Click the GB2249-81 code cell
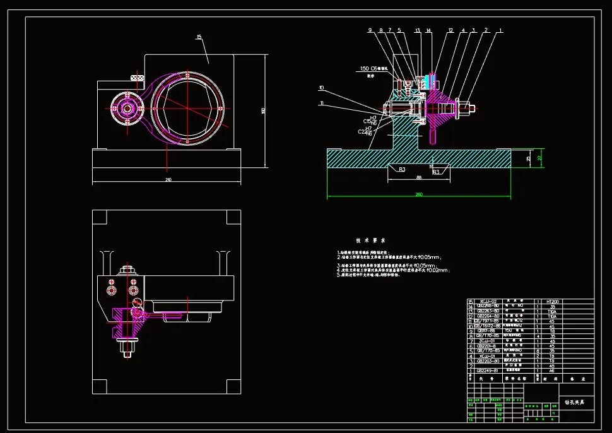612x433 pixels. 487,371
